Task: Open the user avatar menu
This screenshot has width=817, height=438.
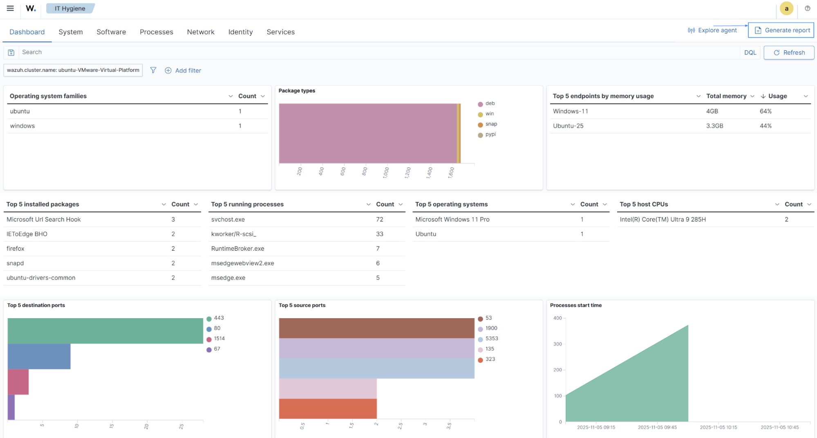Action: (x=786, y=8)
